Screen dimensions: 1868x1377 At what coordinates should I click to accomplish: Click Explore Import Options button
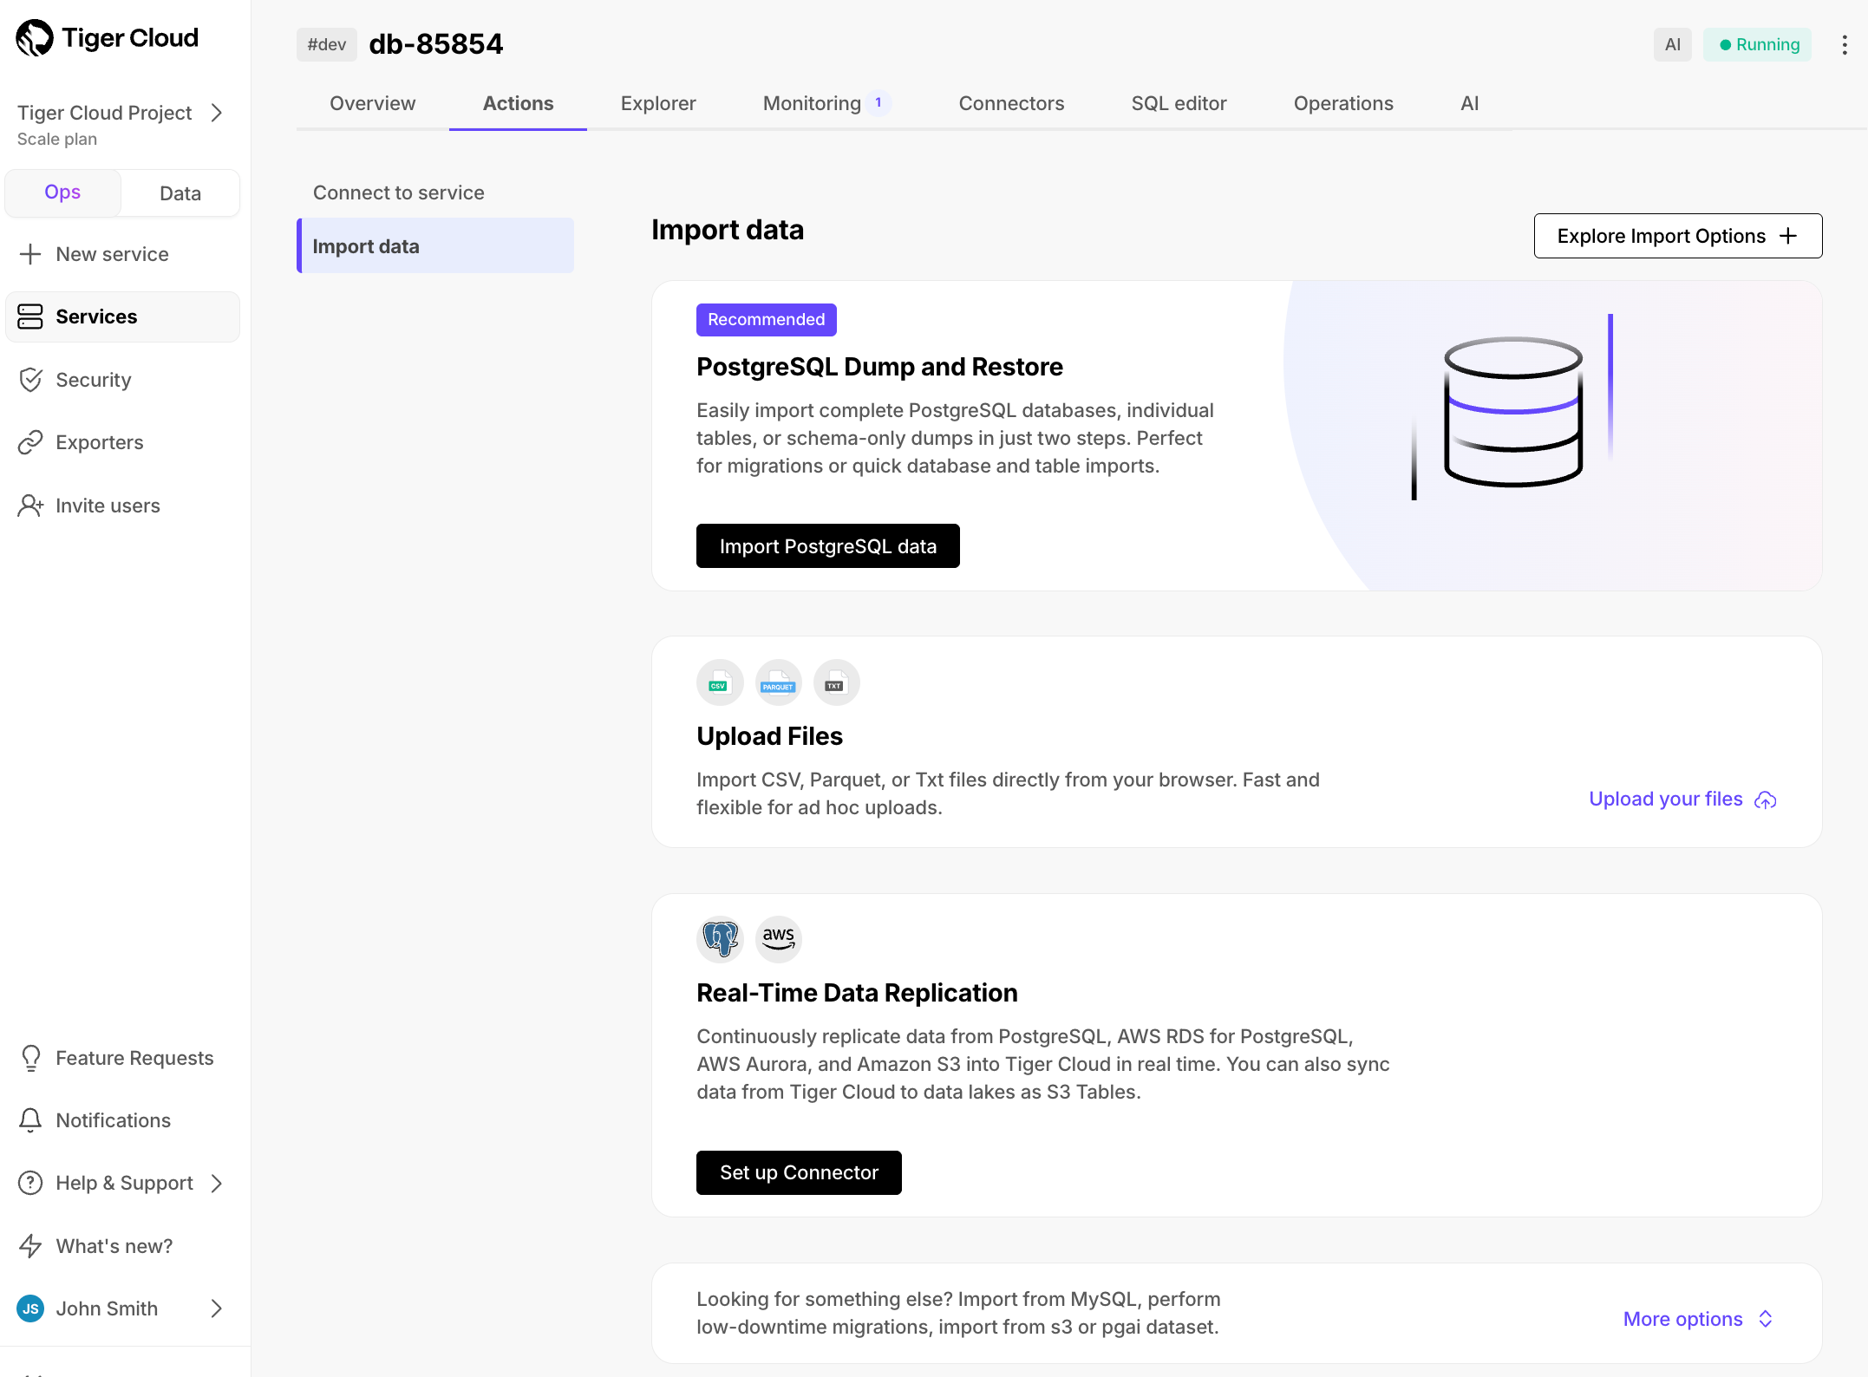1677,236
